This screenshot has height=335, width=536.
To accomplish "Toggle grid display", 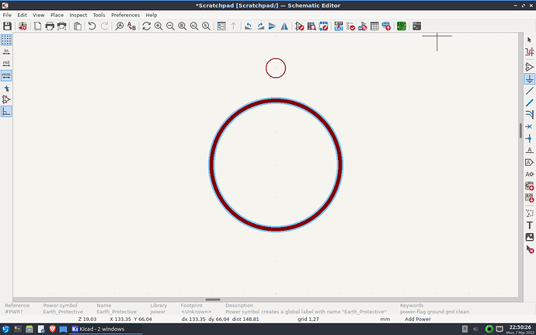I will 6,40.
